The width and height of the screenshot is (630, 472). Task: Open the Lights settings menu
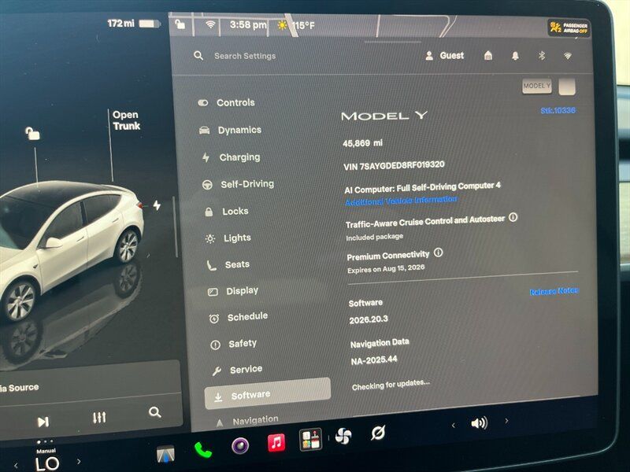tap(228, 238)
